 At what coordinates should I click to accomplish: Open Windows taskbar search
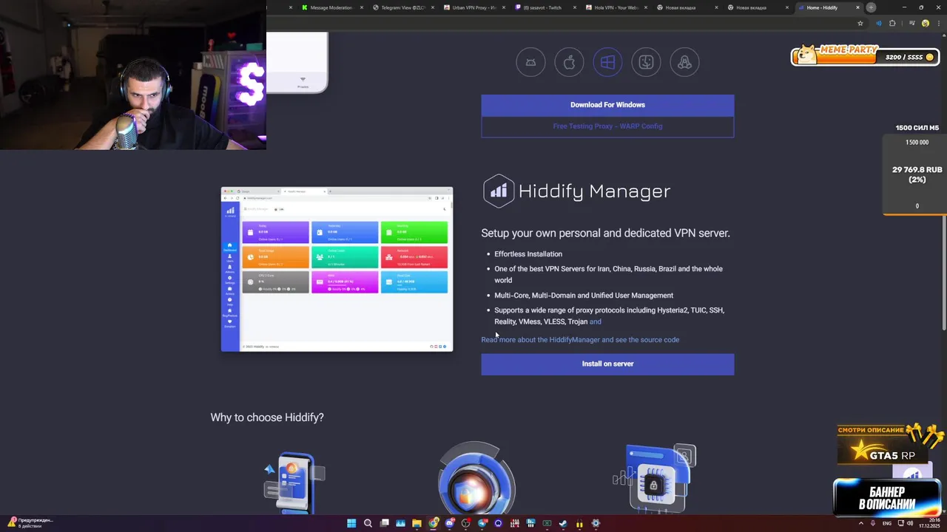coord(368,523)
